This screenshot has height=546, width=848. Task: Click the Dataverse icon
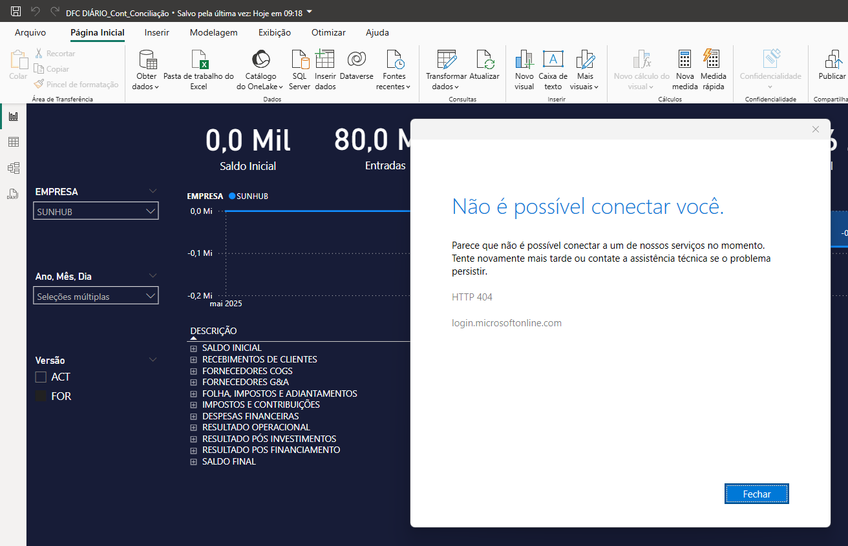[x=356, y=60]
